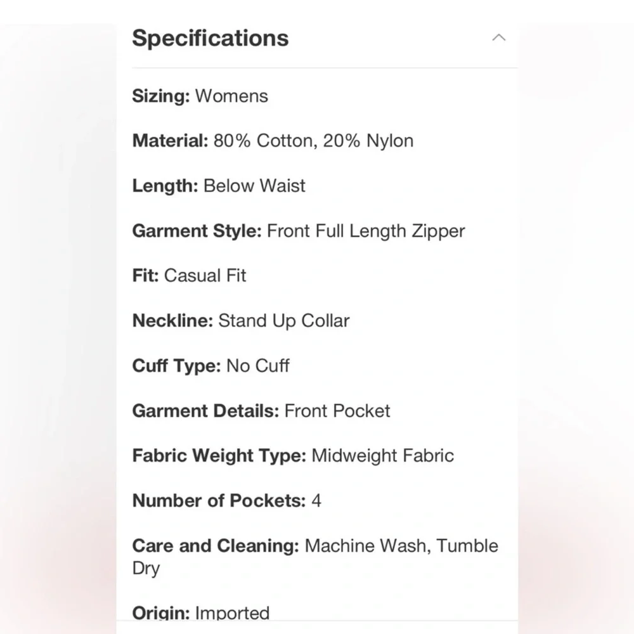
Task: Click the Fabric Weight Type label
Action: 219,456
